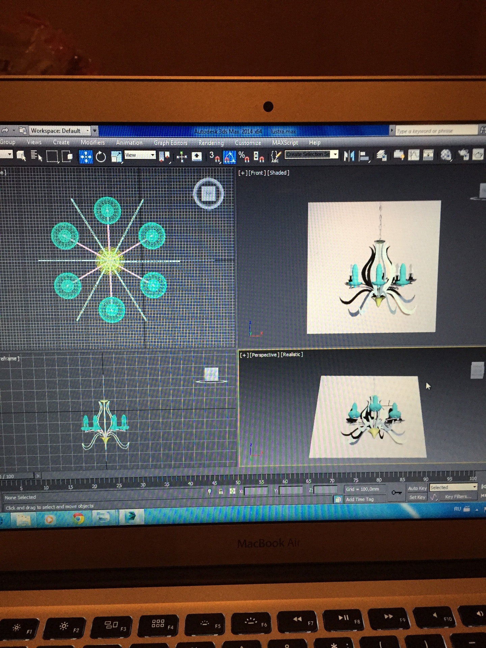Open Curve Editor icon

[x=413, y=155]
